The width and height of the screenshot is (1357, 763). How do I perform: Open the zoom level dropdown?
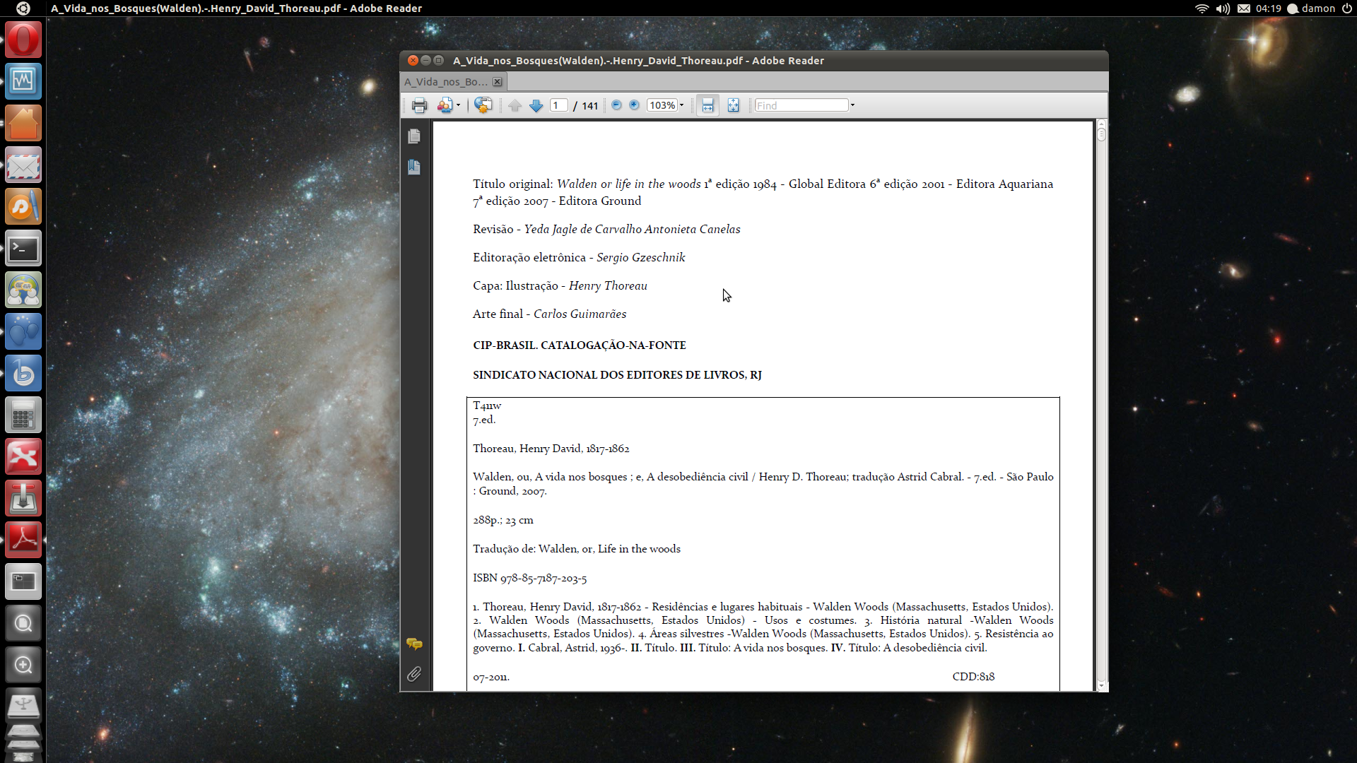pyautogui.click(x=680, y=105)
